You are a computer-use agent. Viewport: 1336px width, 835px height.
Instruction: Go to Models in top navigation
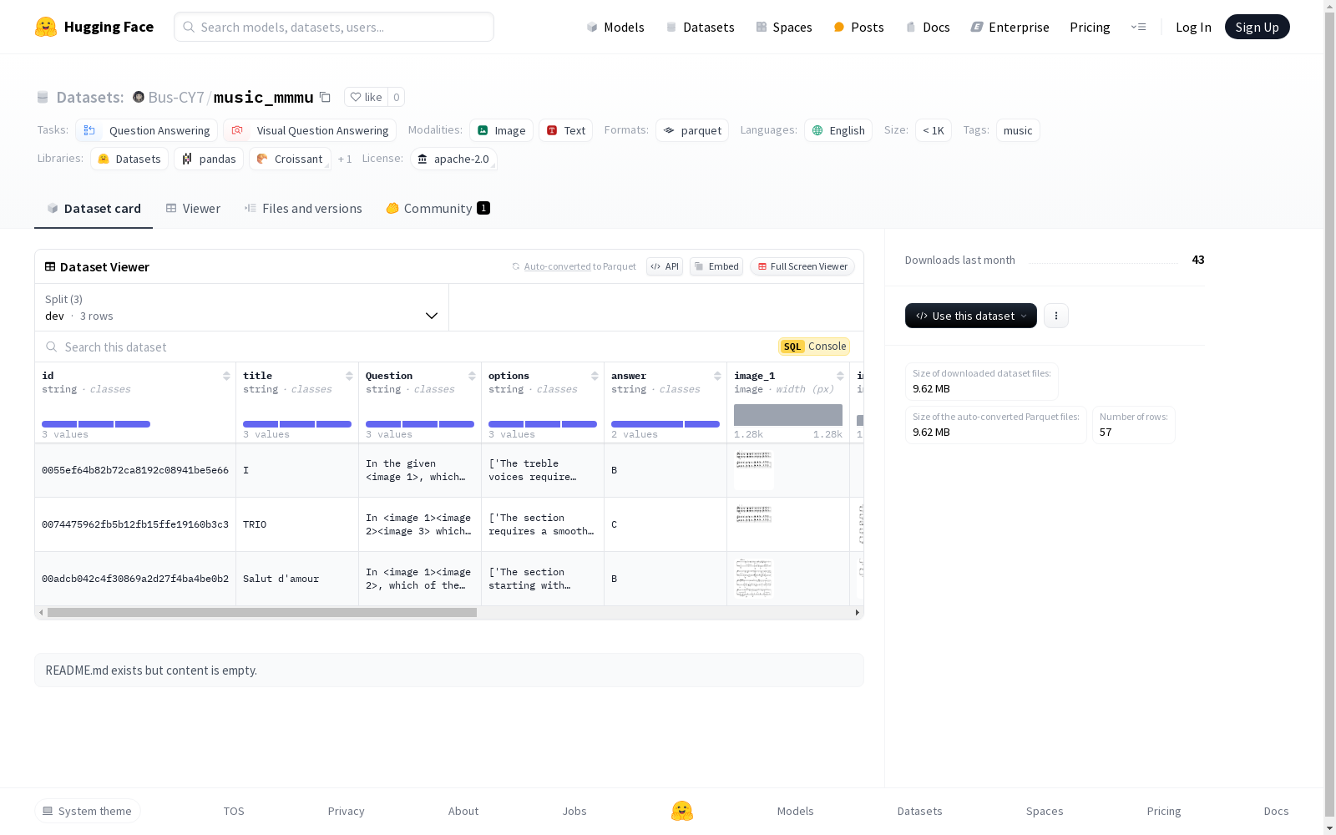point(615,27)
